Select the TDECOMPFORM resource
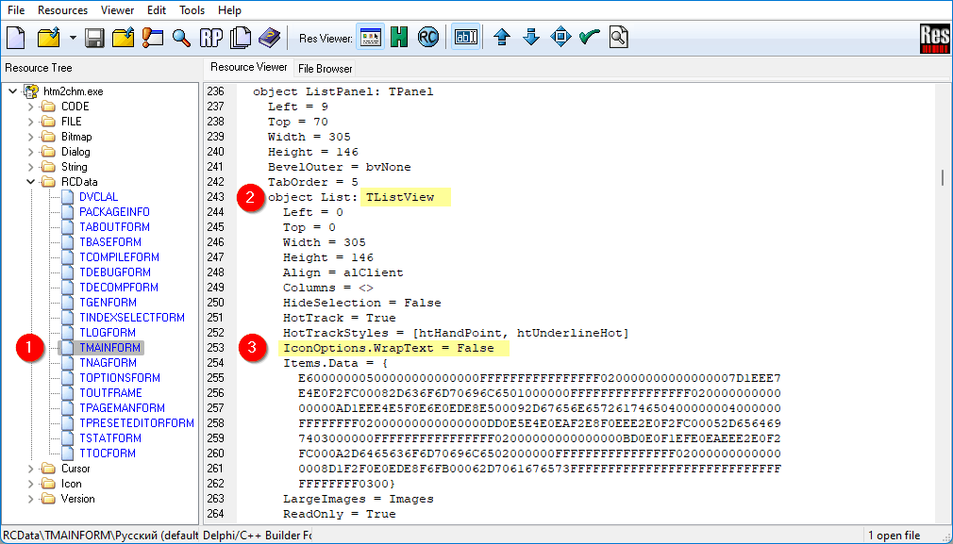953x544 pixels. click(119, 288)
